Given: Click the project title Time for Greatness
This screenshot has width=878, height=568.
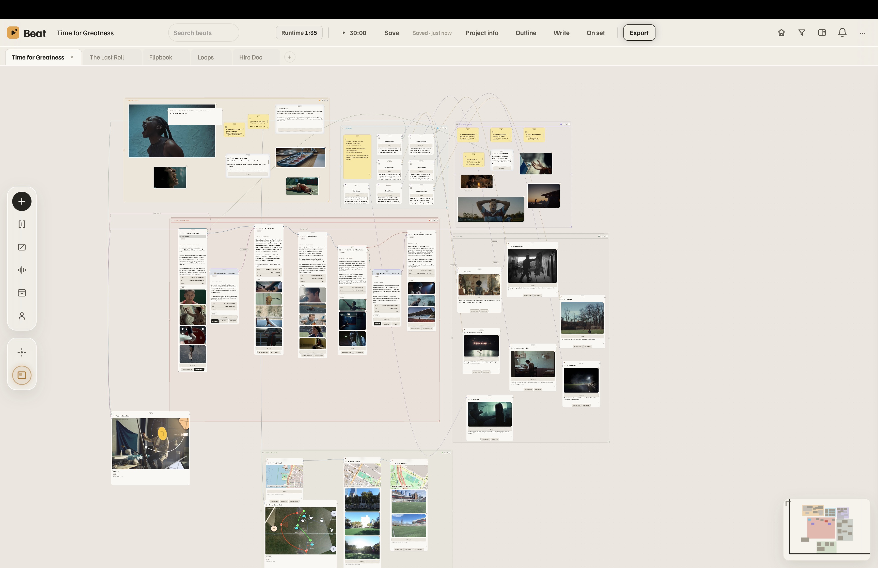Looking at the screenshot, I should click(85, 33).
